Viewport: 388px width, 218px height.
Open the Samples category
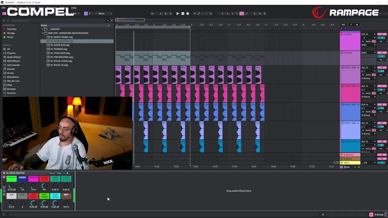12,89
